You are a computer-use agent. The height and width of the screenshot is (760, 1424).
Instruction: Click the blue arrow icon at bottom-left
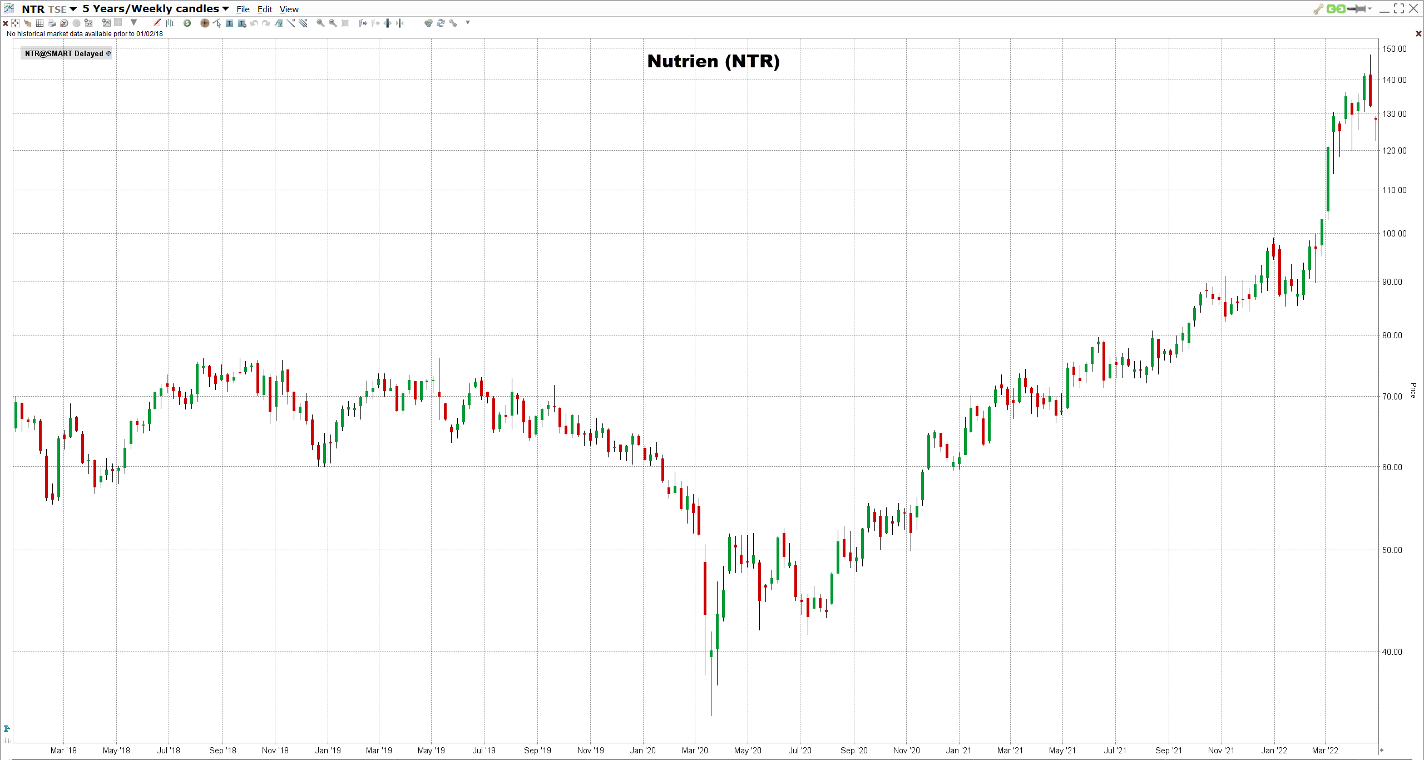pyautogui.click(x=7, y=728)
